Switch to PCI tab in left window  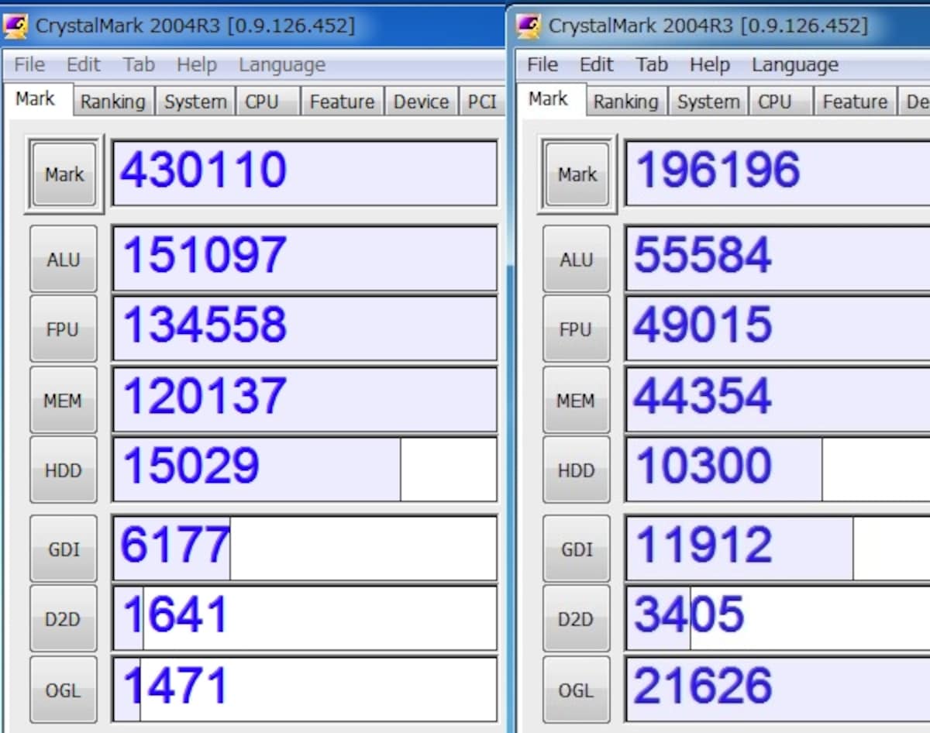[482, 102]
